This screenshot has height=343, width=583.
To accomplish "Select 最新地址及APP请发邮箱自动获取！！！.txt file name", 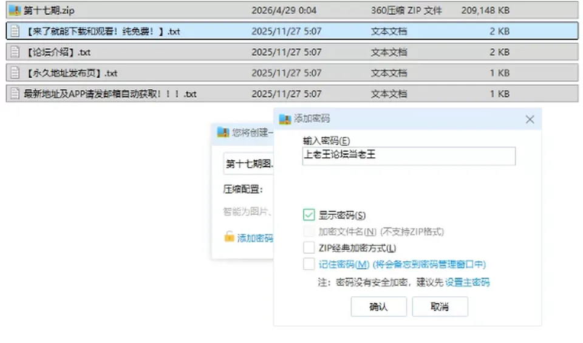I will [x=110, y=93].
